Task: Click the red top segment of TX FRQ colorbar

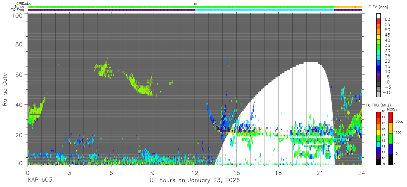Action: coord(378,114)
